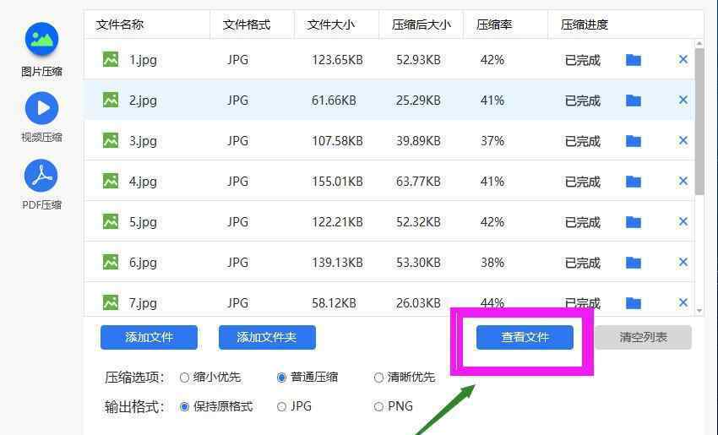Screen dimensions: 718x435
Task: Click the 添加文件 button
Action: (x=149, y=338)
